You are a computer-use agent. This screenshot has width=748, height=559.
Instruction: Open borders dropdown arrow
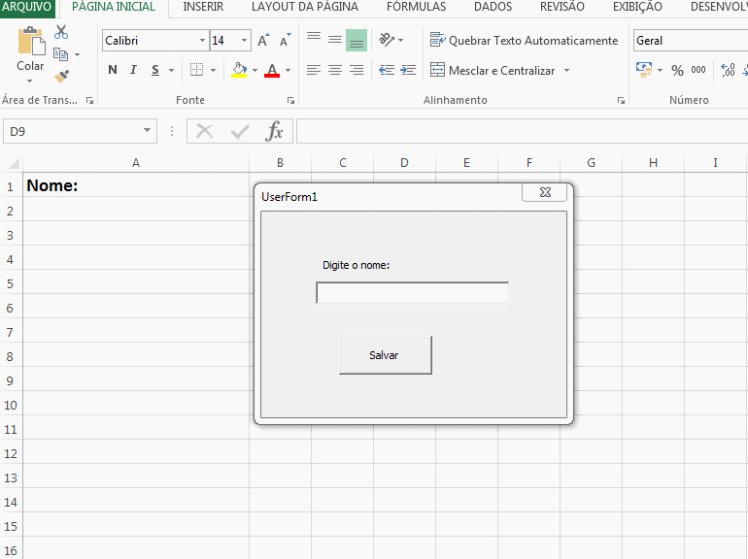pyautogui.click(x=214, y=70)
